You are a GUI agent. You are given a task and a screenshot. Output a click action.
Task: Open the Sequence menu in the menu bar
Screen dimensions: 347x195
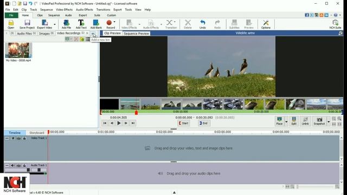pos(46,10)
